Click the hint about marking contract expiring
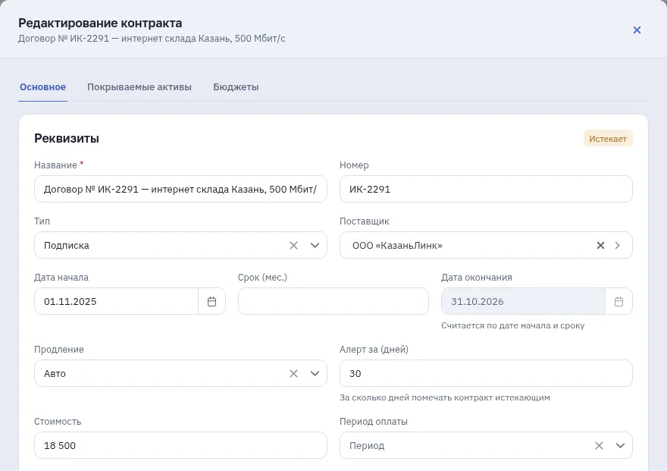Image resolution: width=667 pixels, height=471 pixels. click(444, 397)
